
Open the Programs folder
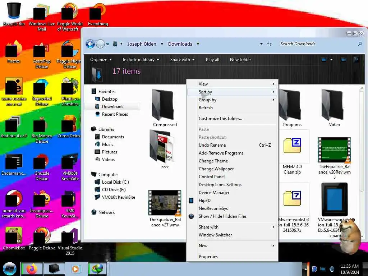point(292,108)
